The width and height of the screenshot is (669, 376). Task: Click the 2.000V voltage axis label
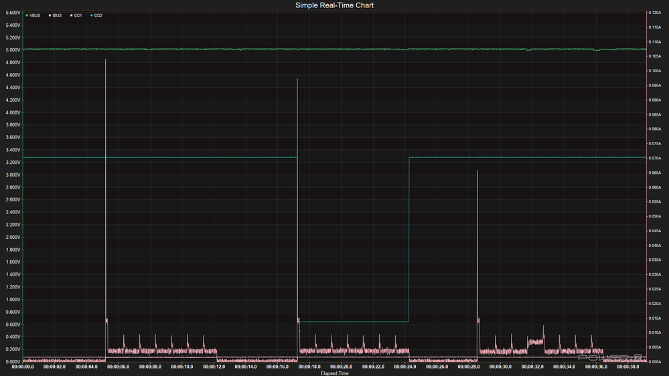tap(13, 237)
